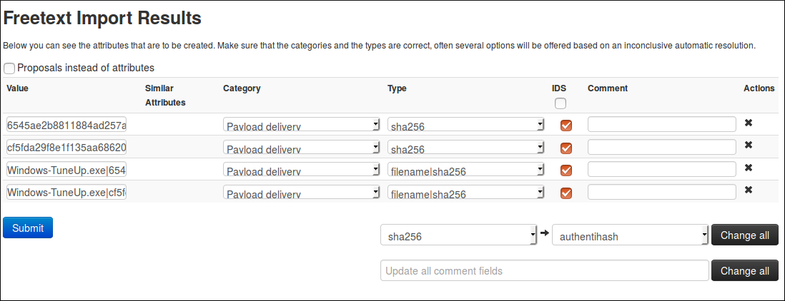Viewport: 785px width, 301px height.
Task: Uncheck IDS for the last filename|sha256 row
Action: click(x=566, y=193)
